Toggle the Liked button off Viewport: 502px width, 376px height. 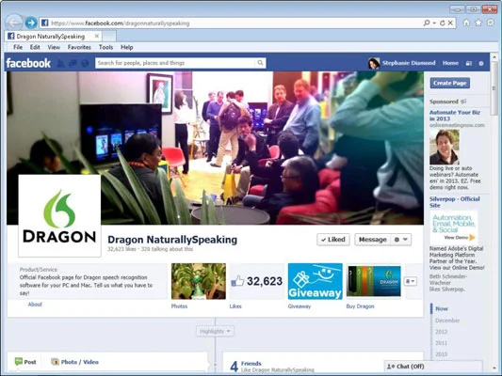pos(333,240)
